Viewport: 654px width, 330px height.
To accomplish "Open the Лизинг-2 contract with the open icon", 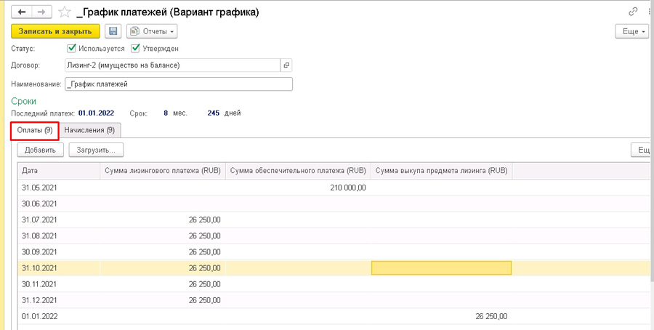I will (x=286, y=65).
